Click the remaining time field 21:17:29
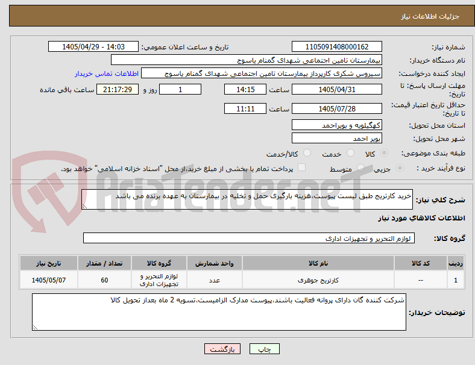Viewport: 475px width, 365px height. (118, 89)
